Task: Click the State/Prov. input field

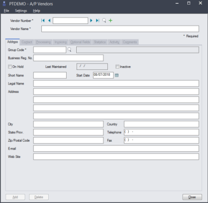Action: (x=68, y=132)
